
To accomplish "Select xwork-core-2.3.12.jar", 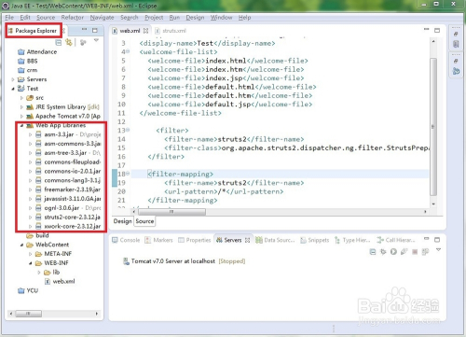I will [73, 227].
